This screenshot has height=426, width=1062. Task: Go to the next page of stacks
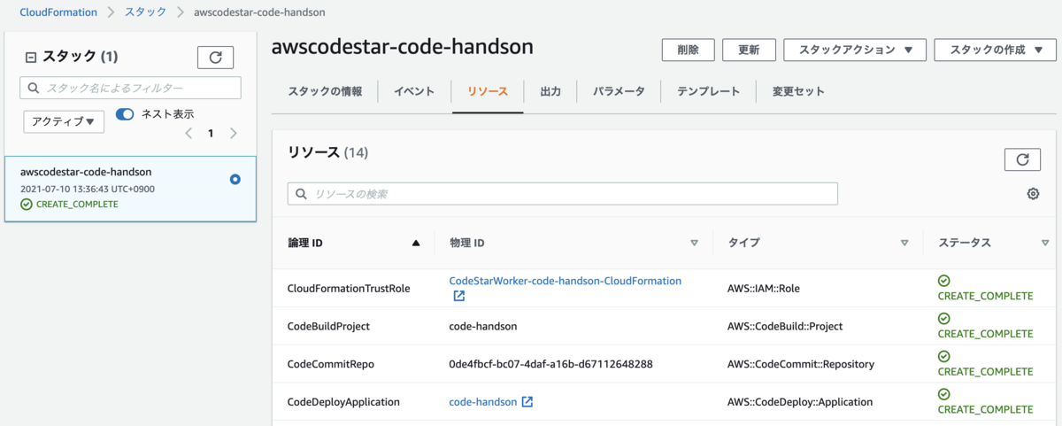click(233, 134)
